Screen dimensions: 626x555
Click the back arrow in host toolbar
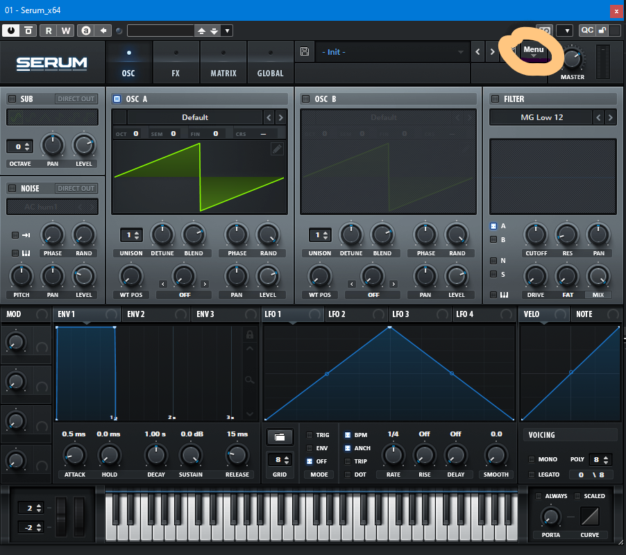pyautogui.click(x=103, y=31)
